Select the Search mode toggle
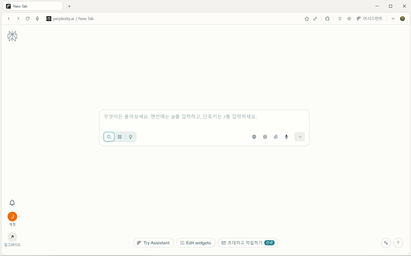The height and width of the screenshot is (256, 411). pyautogui.click(x=109, y=137)
